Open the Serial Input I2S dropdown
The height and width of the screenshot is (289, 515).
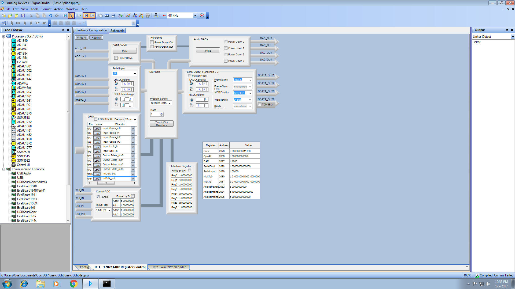[x=135, y=74]
